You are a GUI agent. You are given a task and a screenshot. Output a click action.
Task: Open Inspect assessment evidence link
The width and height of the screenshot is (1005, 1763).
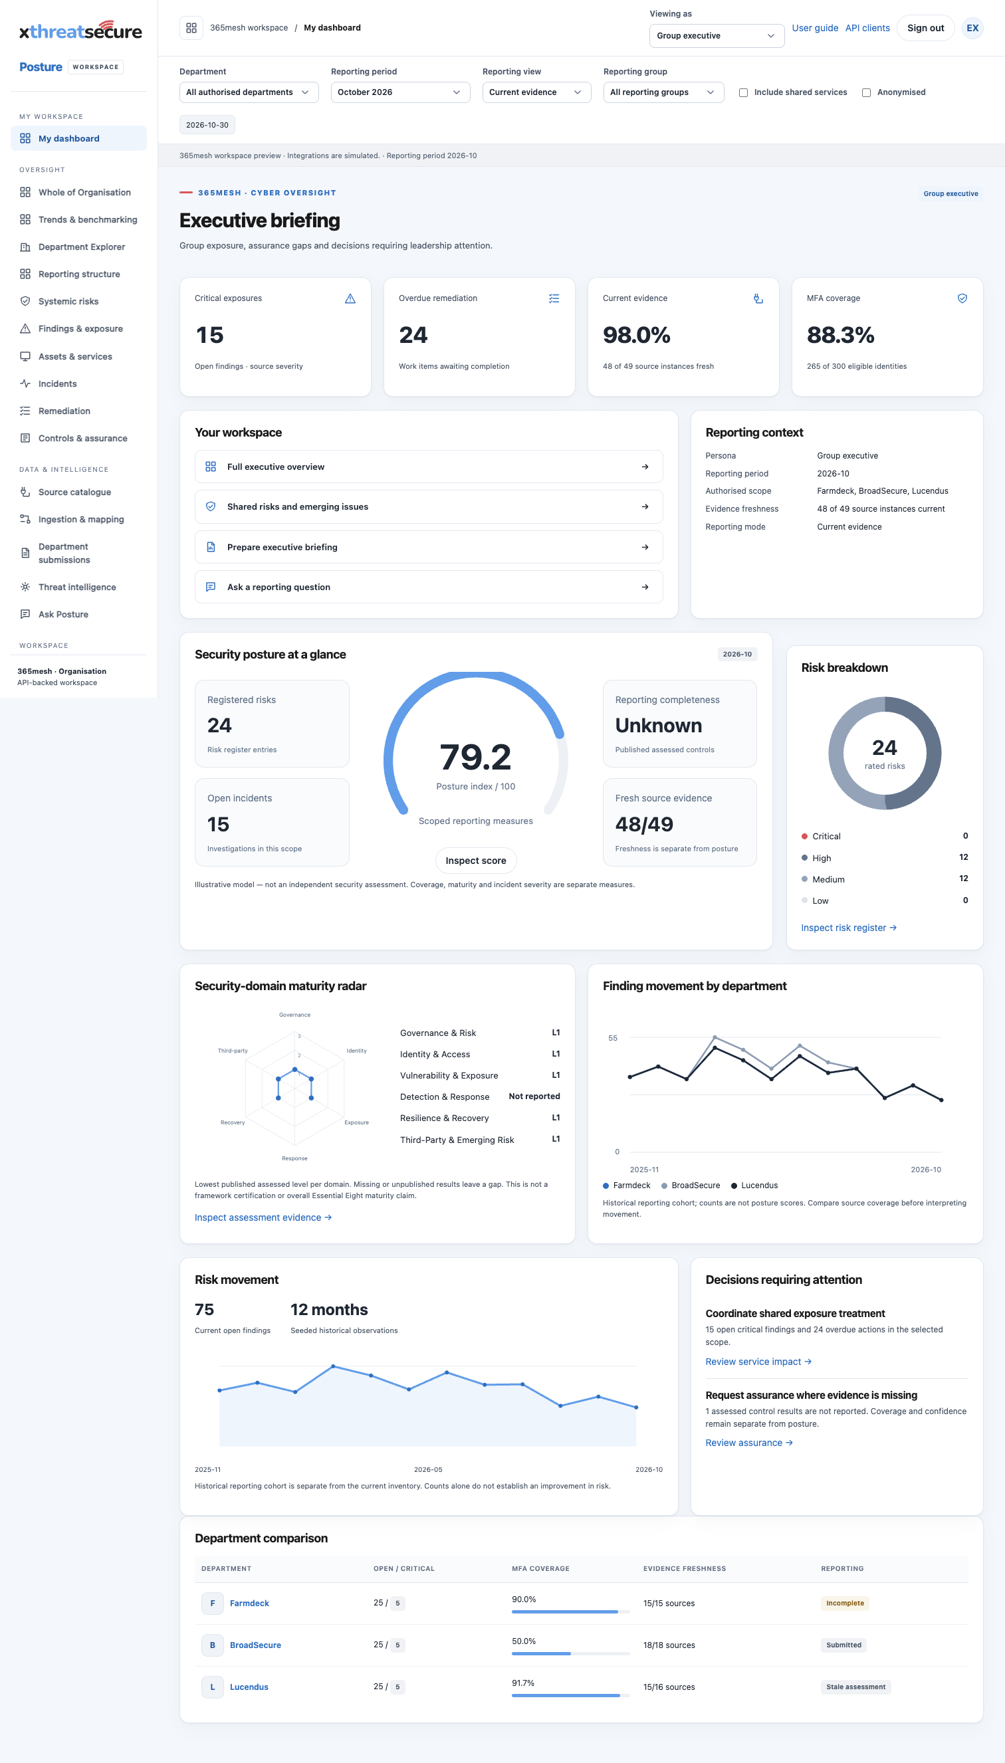tap(263, 1217)
